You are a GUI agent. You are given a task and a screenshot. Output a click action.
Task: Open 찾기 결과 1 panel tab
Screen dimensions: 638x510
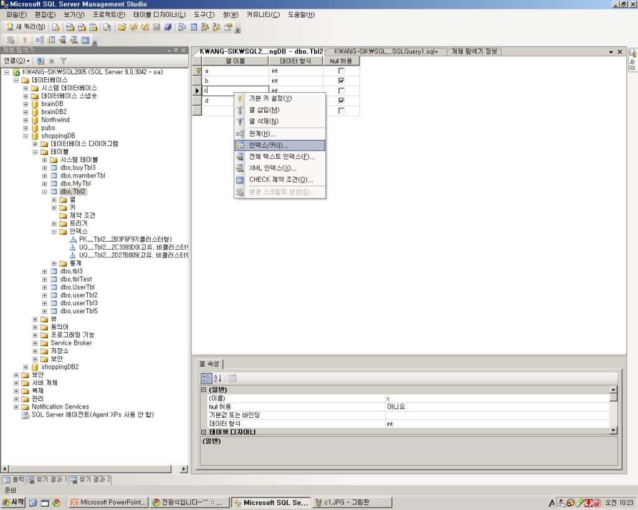coord(47,480)
